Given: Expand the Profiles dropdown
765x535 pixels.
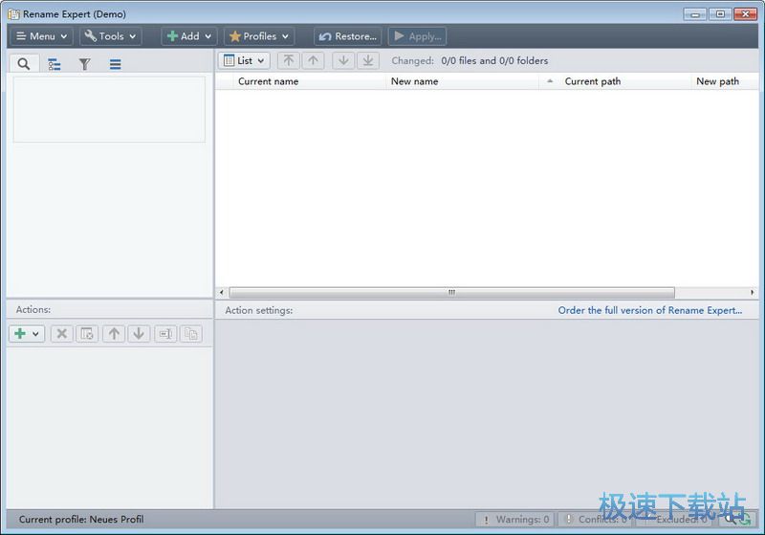Looking at the screenshot, I should coord(258,36).
